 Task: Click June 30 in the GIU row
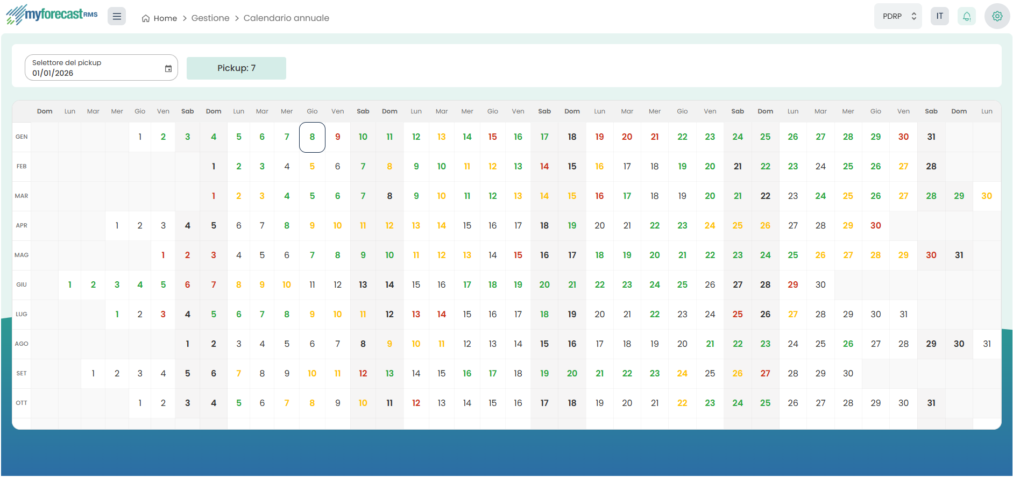[x=820, y=285]
